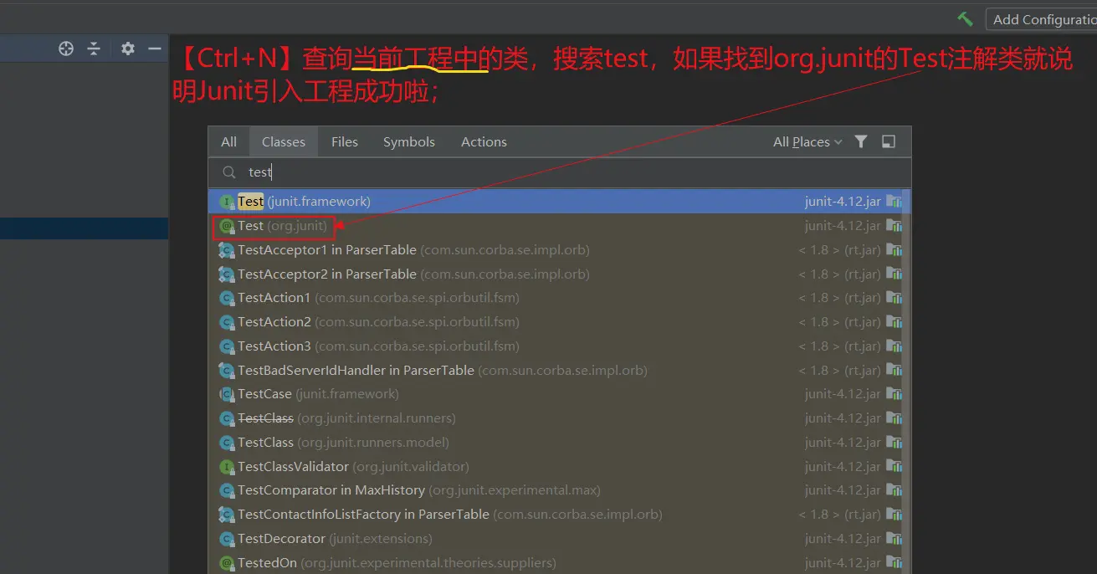Screen dimensions: 1097x574
Task: Click library icon on TestCase row
Action: [x=895, y=394]
